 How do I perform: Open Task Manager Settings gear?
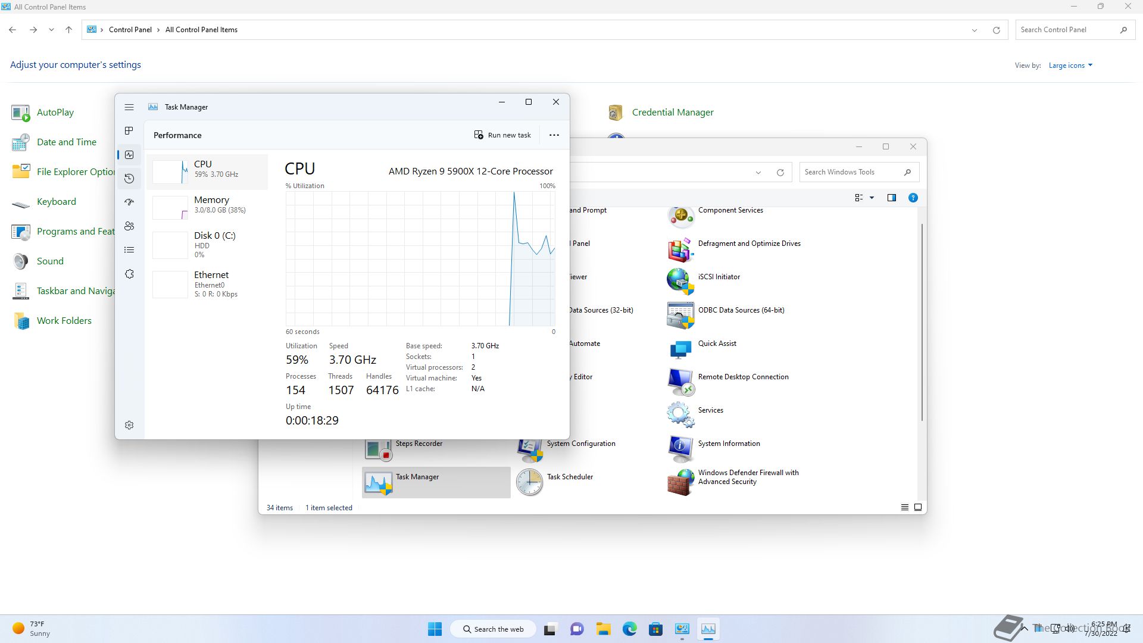click(x=129, y=425)
